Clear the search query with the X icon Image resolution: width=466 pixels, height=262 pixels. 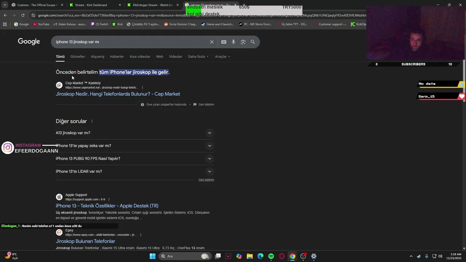coord(212,42)
